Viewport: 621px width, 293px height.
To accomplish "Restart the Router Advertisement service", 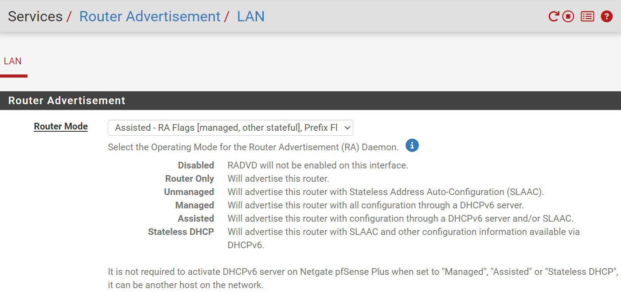I will (x=554, y=16).
